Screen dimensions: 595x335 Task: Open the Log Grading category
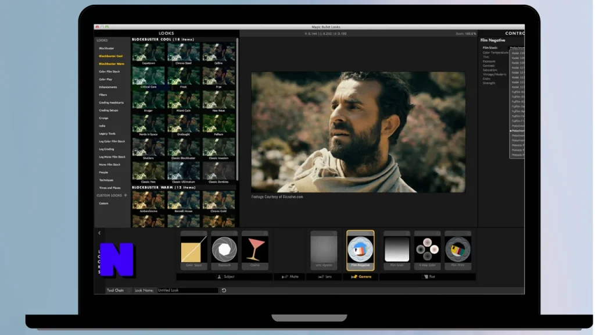[x=106, y=149]
